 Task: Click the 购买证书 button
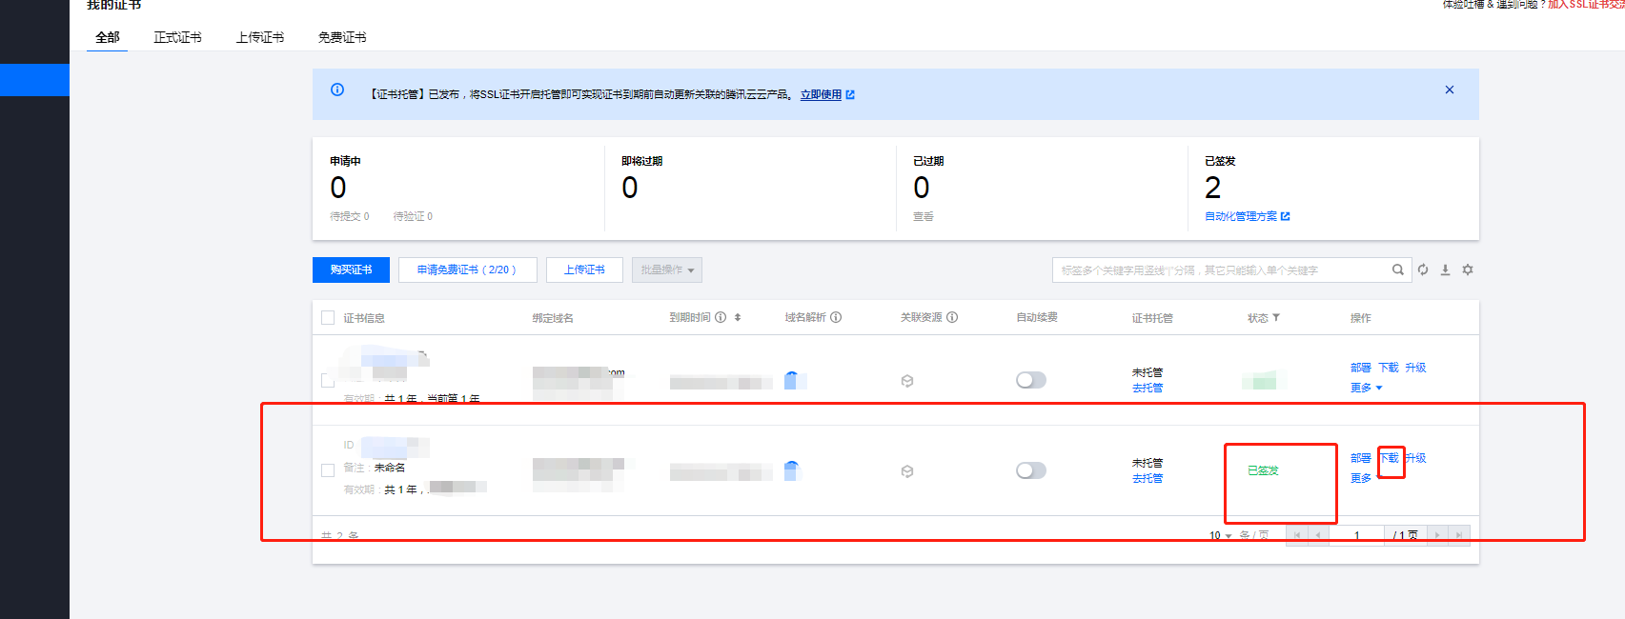[x=351, y=270]
